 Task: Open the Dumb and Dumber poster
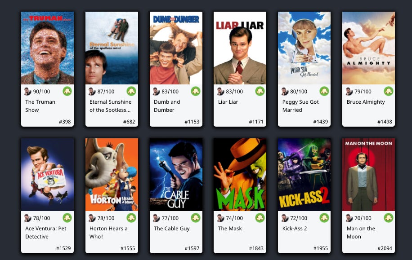pyautogui.click(x=176, y=48)
